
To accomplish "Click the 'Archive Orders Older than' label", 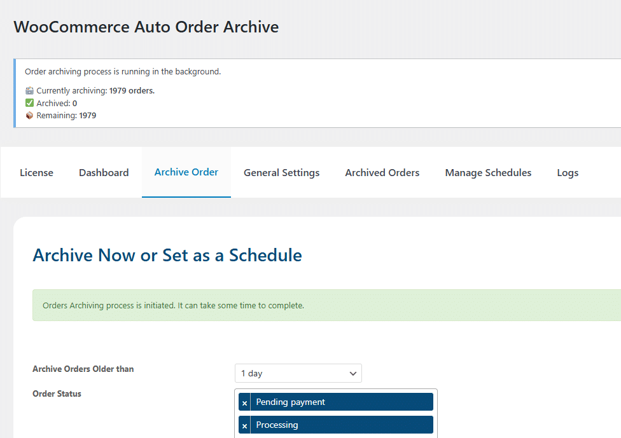I will coord(83,369).
